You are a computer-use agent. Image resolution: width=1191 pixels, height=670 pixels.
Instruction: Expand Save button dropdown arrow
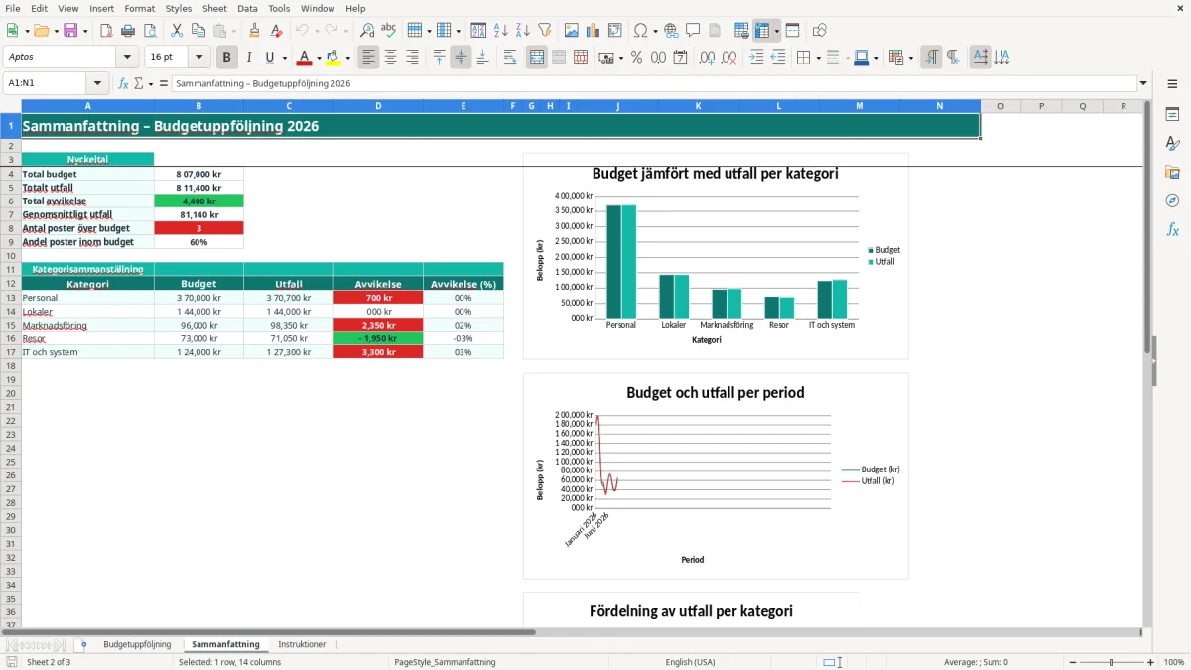[x=85, y=31]
